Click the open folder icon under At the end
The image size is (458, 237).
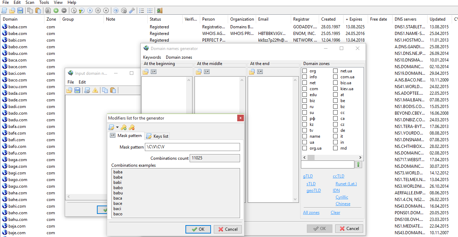click(x=252, y=72)
